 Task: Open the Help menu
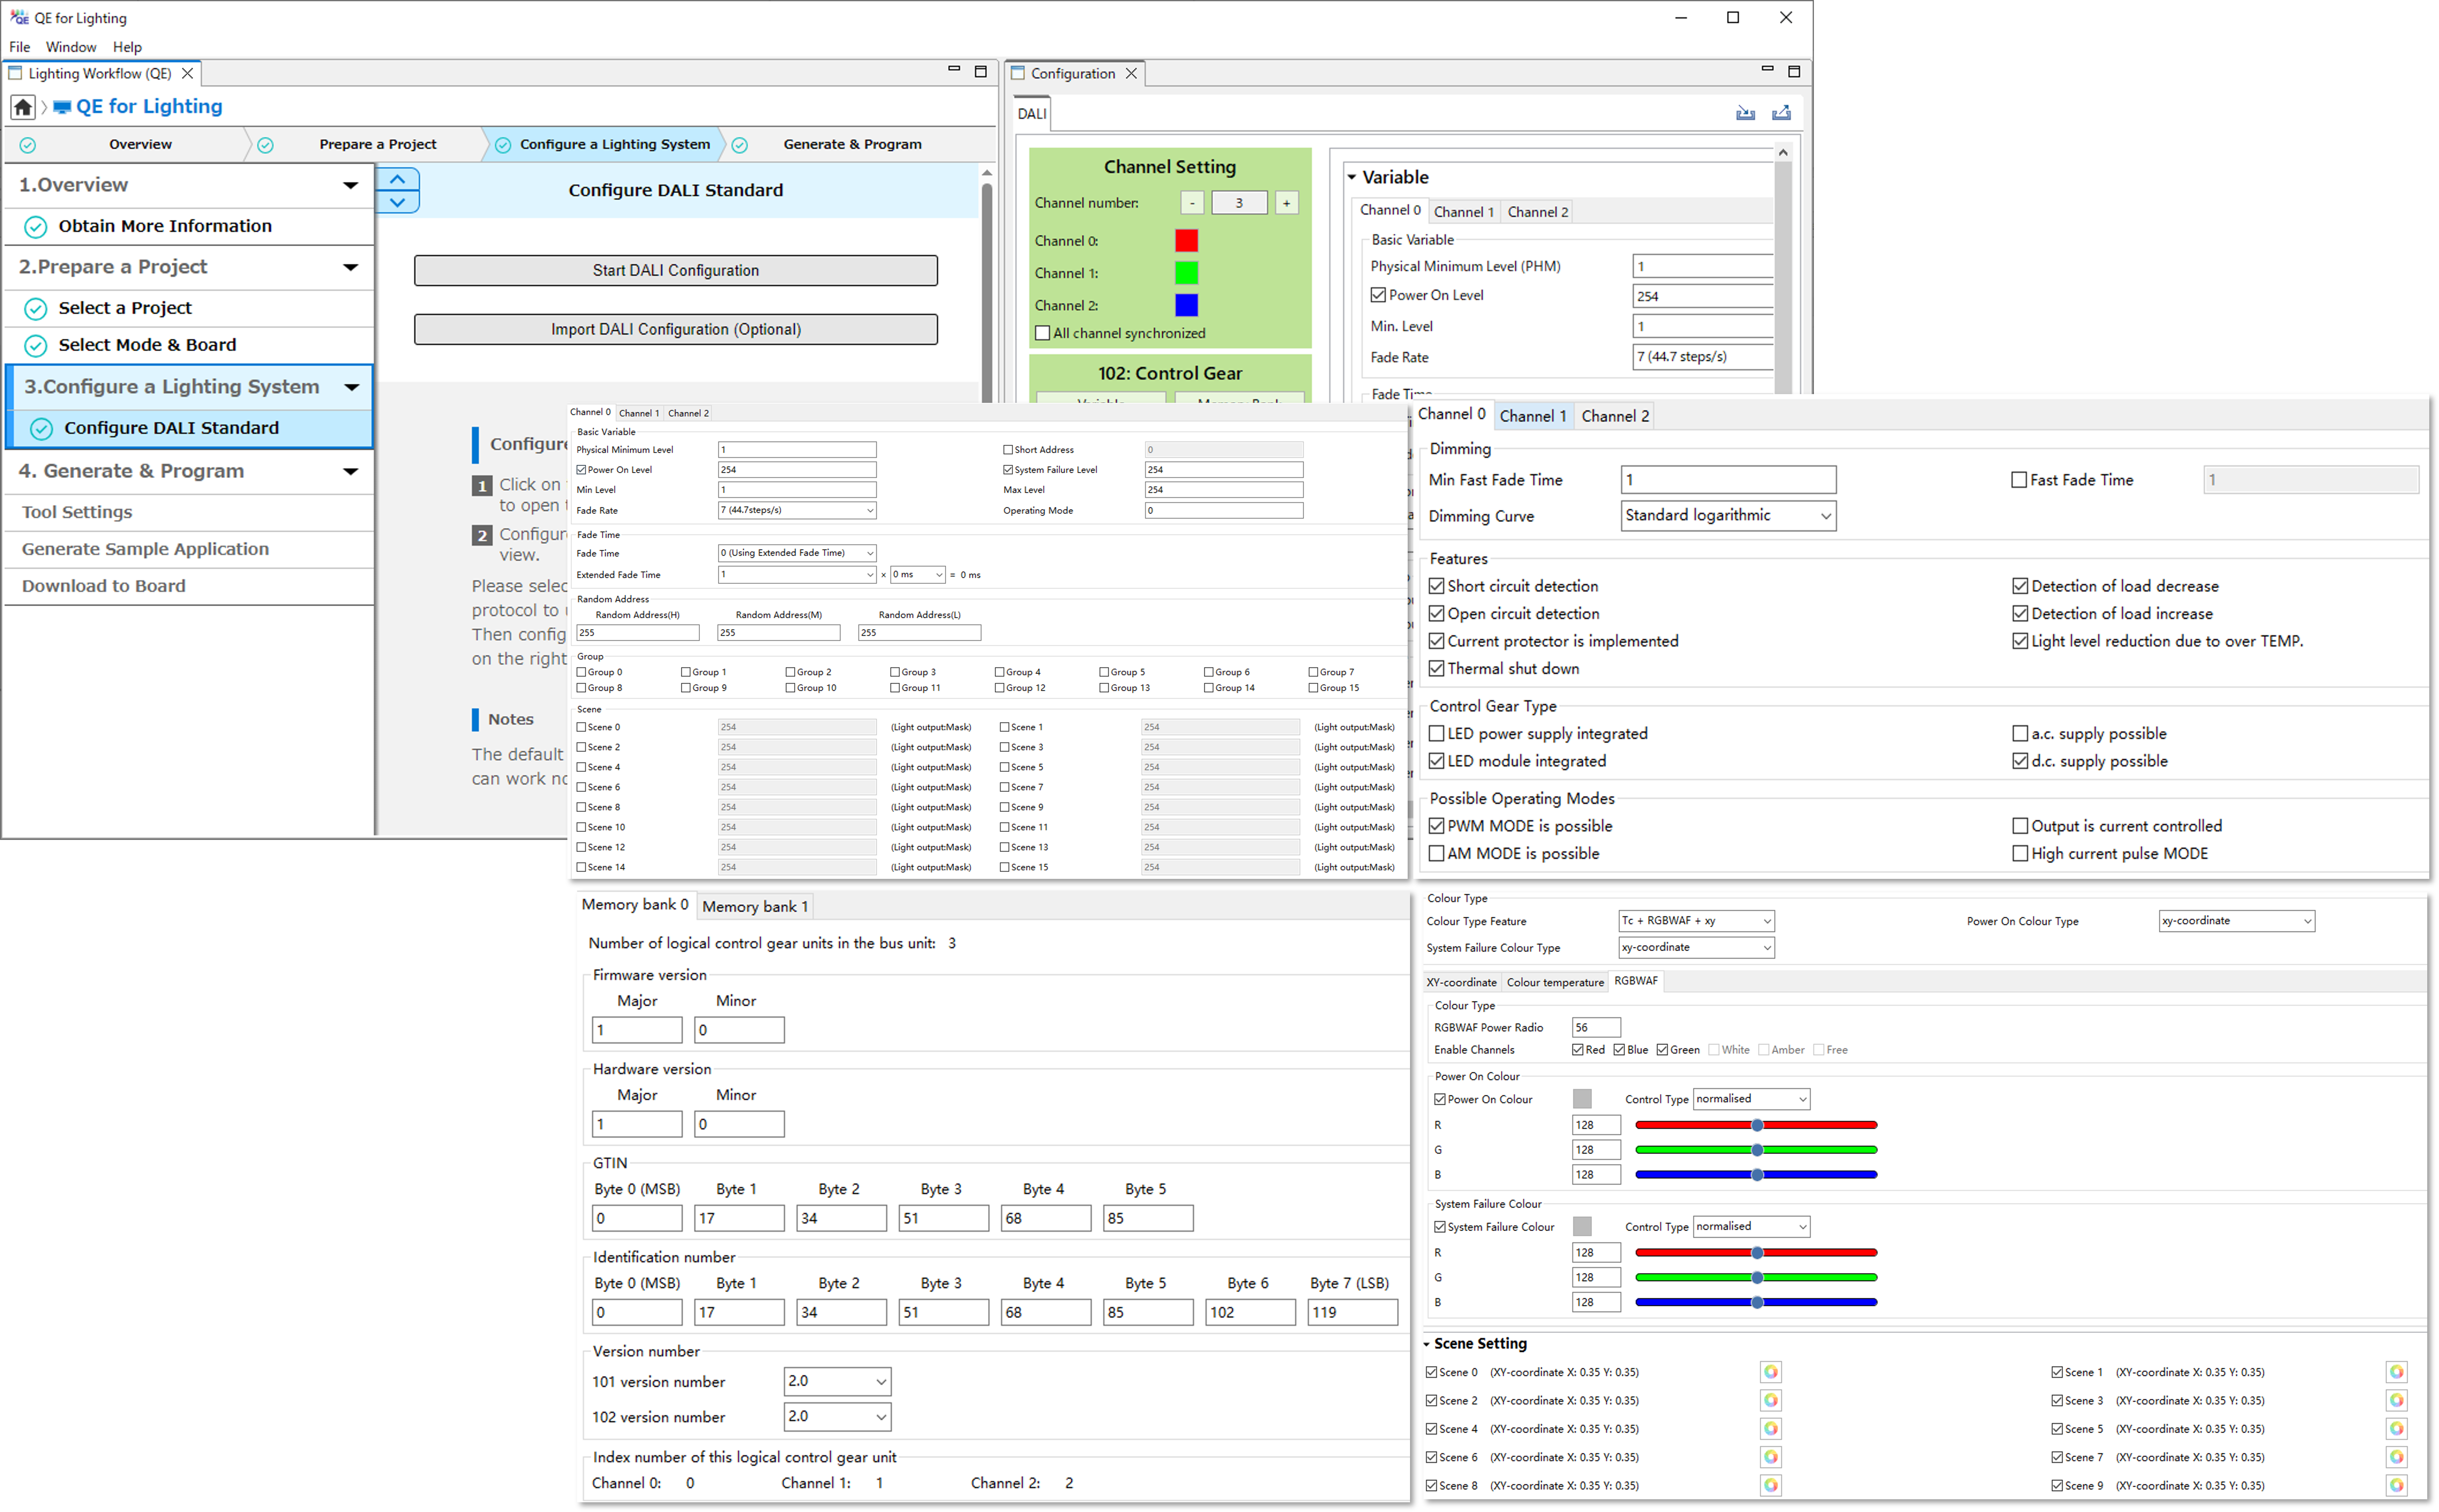127,47
